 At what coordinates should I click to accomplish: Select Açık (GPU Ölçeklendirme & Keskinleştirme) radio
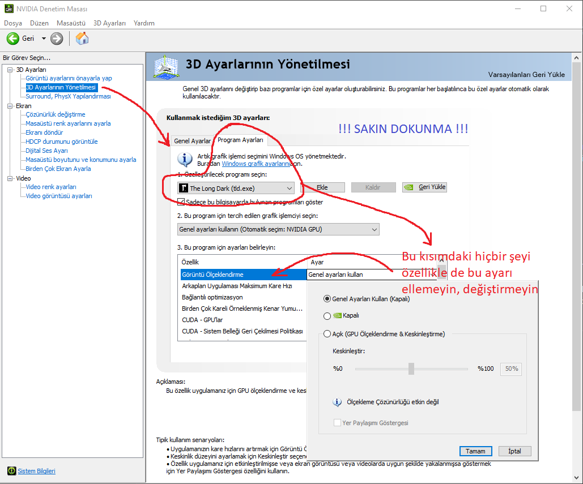coord(327,334)
